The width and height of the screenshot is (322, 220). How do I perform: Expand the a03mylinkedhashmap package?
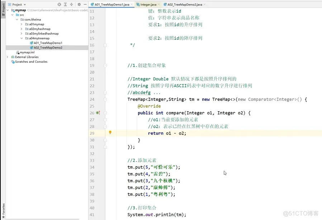[x=22, y=33]
